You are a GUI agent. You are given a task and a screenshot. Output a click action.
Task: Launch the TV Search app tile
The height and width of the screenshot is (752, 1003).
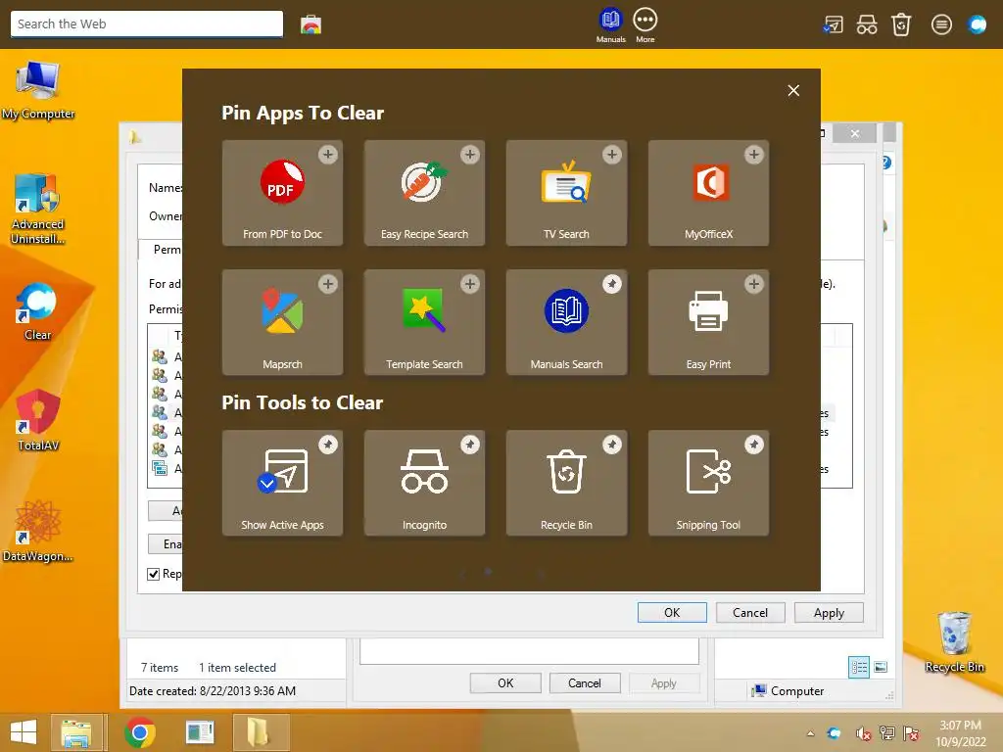pyautogui.click(x=566, y=193)
